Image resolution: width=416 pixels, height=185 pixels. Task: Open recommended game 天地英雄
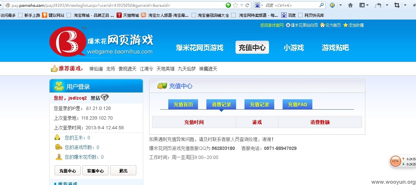coord(165,69)
